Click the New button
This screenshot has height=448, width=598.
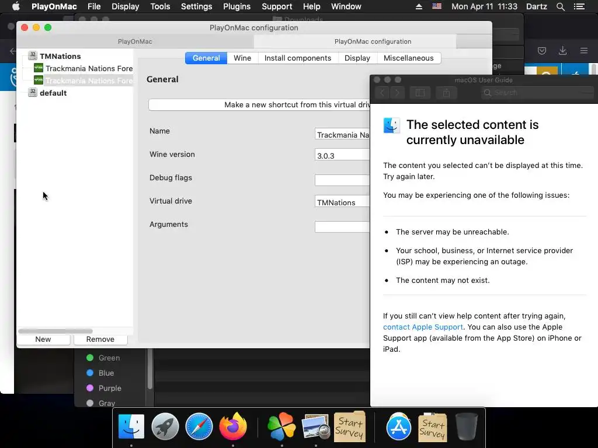point(43,339)
